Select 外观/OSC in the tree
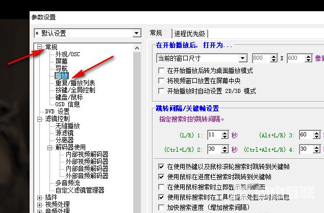The height and width of the screenshot is (213, 324). (x=67, y=54)
